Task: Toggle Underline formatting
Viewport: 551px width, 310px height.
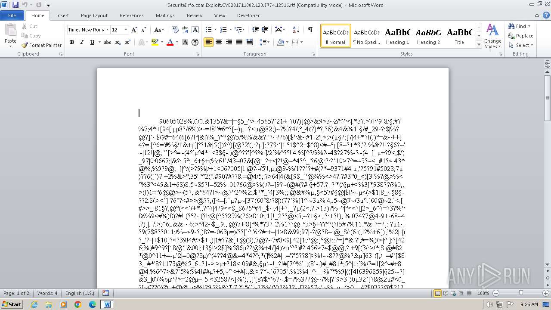Action: 92,42
